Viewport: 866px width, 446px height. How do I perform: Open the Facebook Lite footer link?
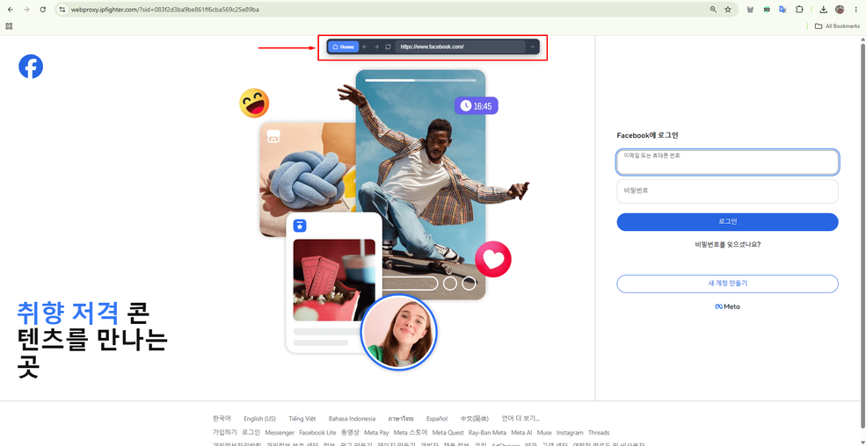coord(317,433)
